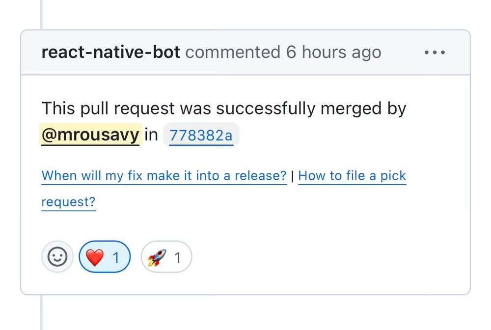Image resolution: width=491 pixels, height=330 pixels.
Task: Open 'How to file a pick' link
Action: (x=352, y=176)
